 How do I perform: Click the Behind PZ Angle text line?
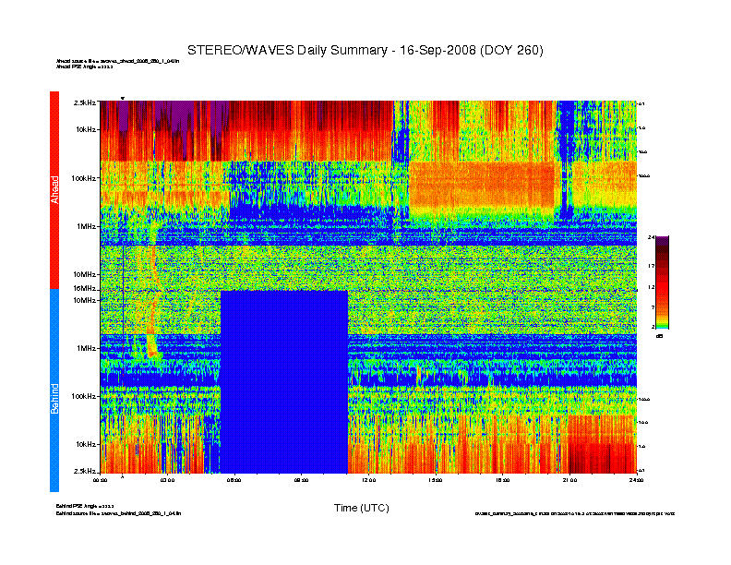coord(85,506)
